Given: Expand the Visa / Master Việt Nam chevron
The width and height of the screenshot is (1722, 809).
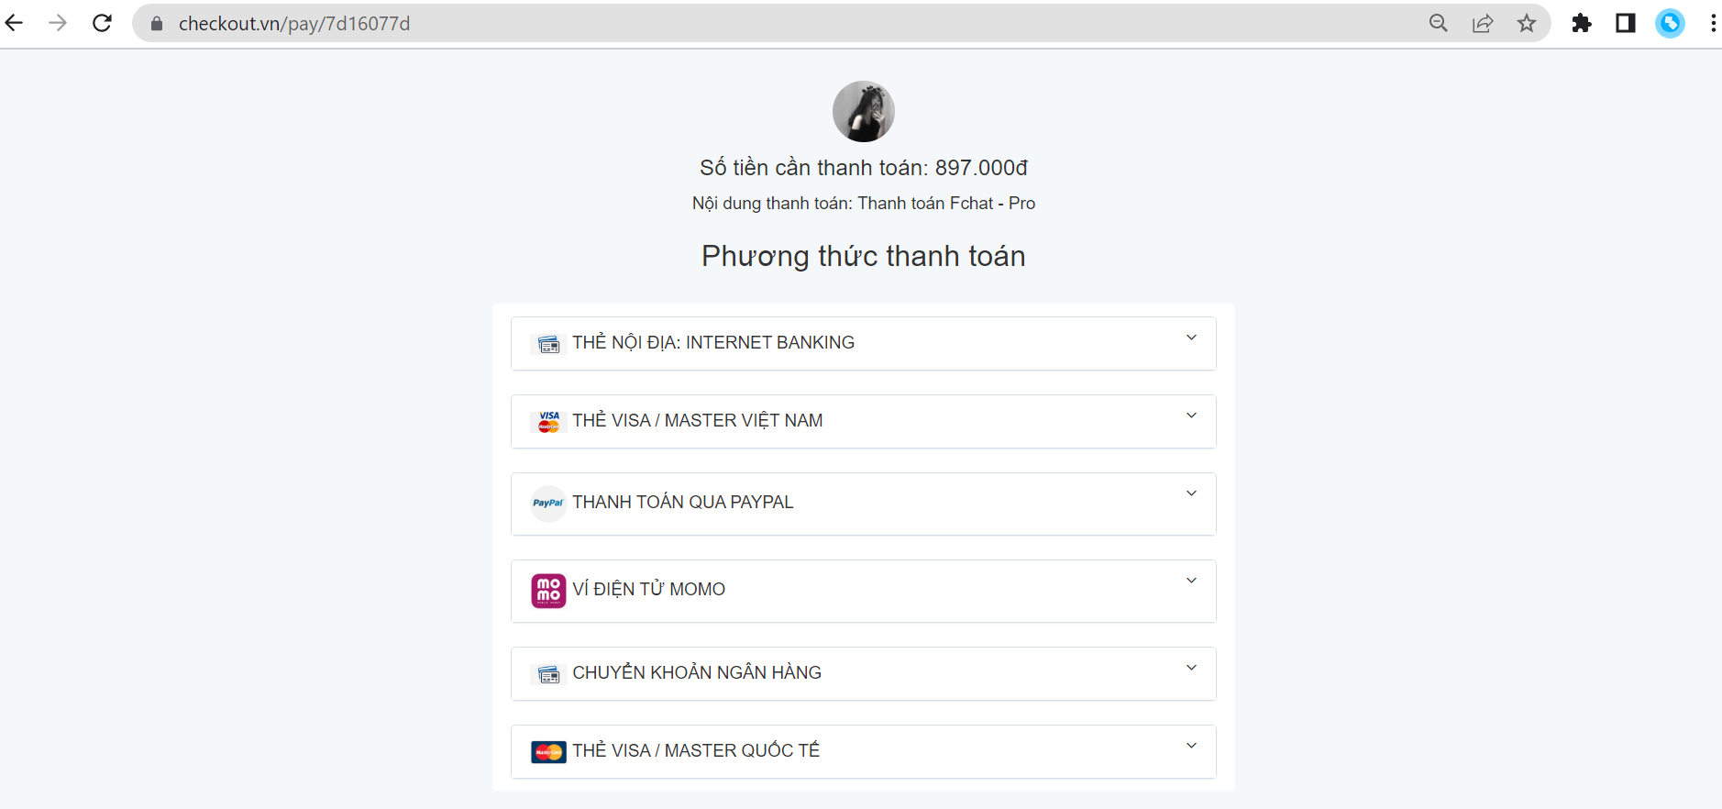Looking at the screenshot, I should pyautogui.click(x=1191, y=416).
